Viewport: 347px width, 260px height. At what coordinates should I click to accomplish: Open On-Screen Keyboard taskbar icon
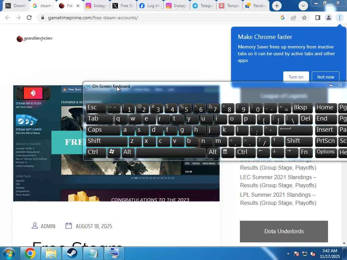coord(114,253)
